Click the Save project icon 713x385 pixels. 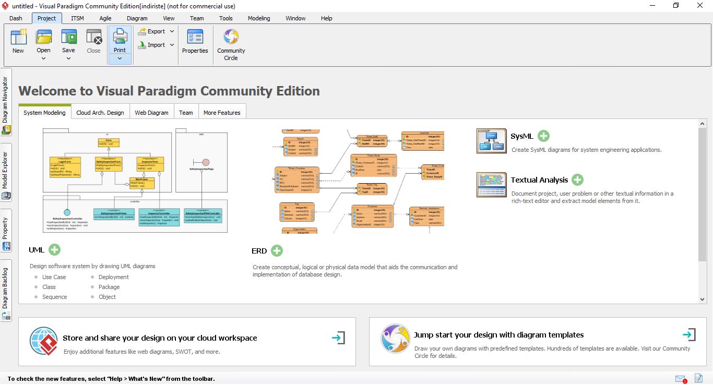point(68,37)
